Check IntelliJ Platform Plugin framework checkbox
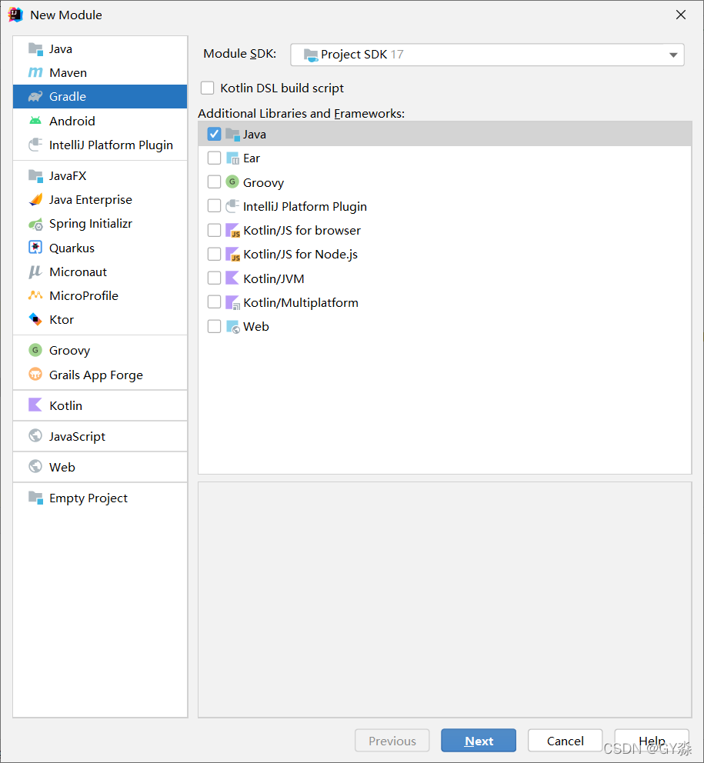 pyautogui.click(x=214, y=206)
